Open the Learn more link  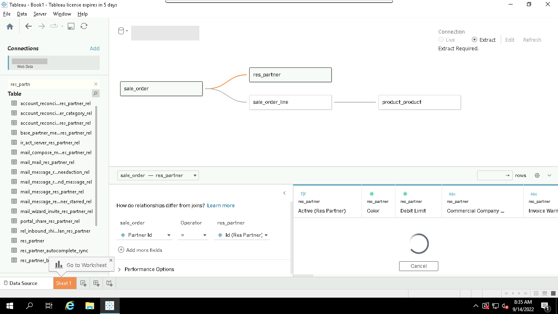coord(221,205)
